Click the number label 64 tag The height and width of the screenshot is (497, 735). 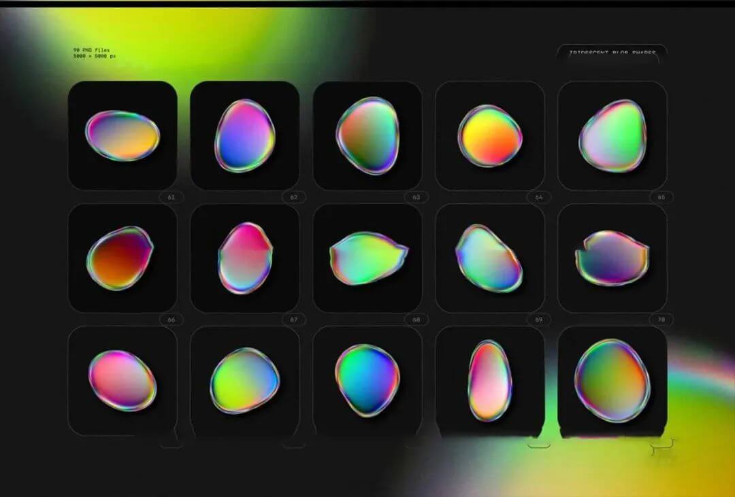(538, 197)
